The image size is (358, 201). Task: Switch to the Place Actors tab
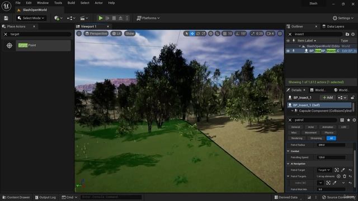[16, 26]
